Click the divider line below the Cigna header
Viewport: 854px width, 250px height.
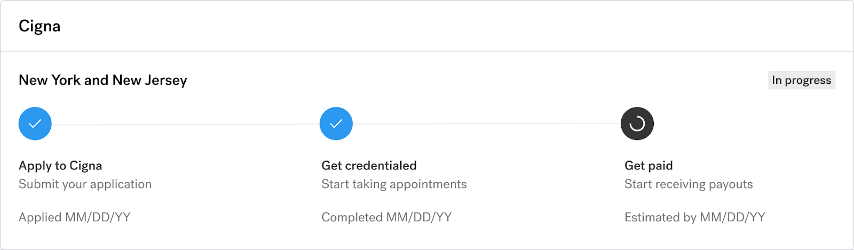pos(427,51)
